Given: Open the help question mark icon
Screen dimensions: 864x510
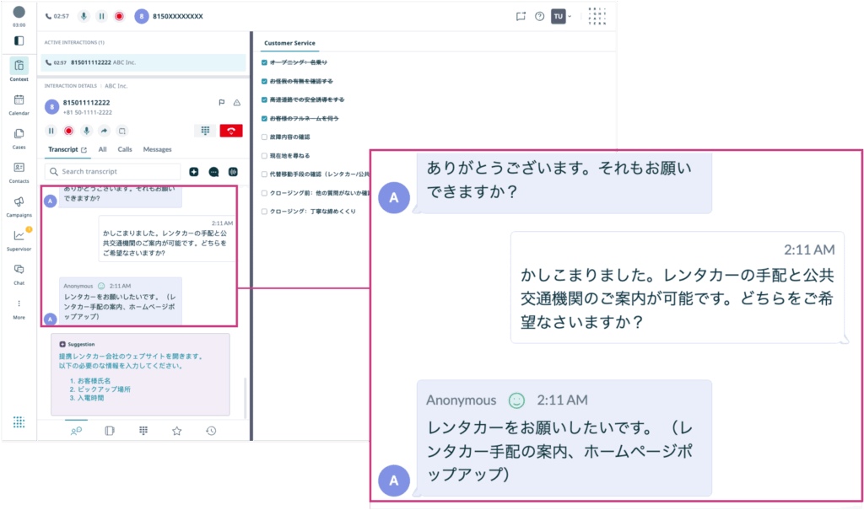Looking at the screenshot, I should pyautogui.click(x=539, y=16).
